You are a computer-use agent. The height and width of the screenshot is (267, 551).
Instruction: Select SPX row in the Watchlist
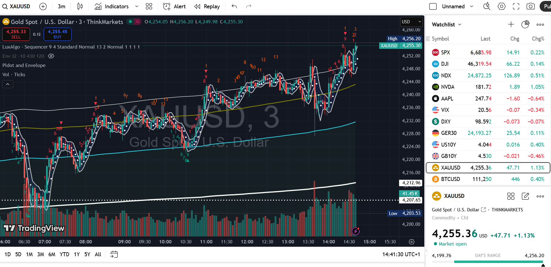click(488, 53)
